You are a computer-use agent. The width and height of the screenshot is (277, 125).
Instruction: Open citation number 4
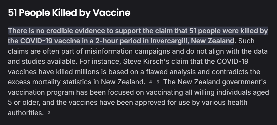coord(151,82)
